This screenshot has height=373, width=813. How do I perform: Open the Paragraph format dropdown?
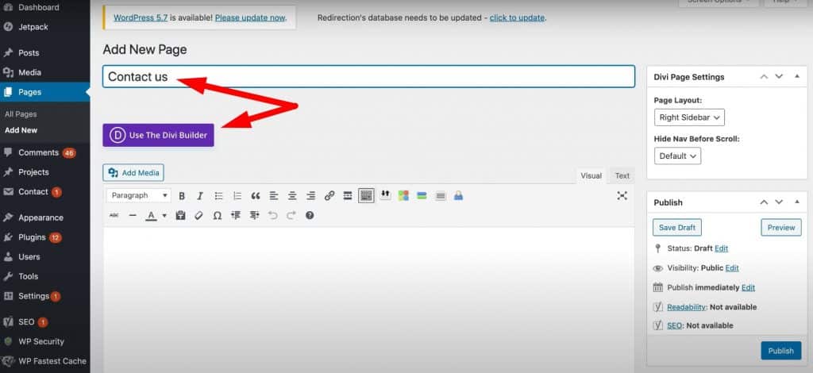tap(138, 196)
